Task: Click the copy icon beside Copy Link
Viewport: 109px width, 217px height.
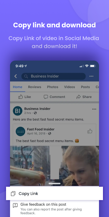Action: pos(13,194)
